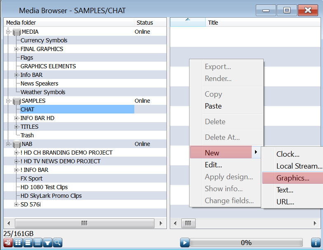Select the Weather Symbols folder
The height and width of the screenshot is (250, 323).
pos(43,92)
